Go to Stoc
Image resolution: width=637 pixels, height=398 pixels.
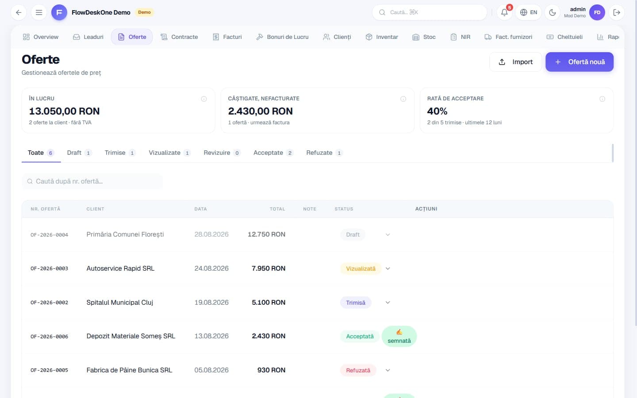coord(424,37)
